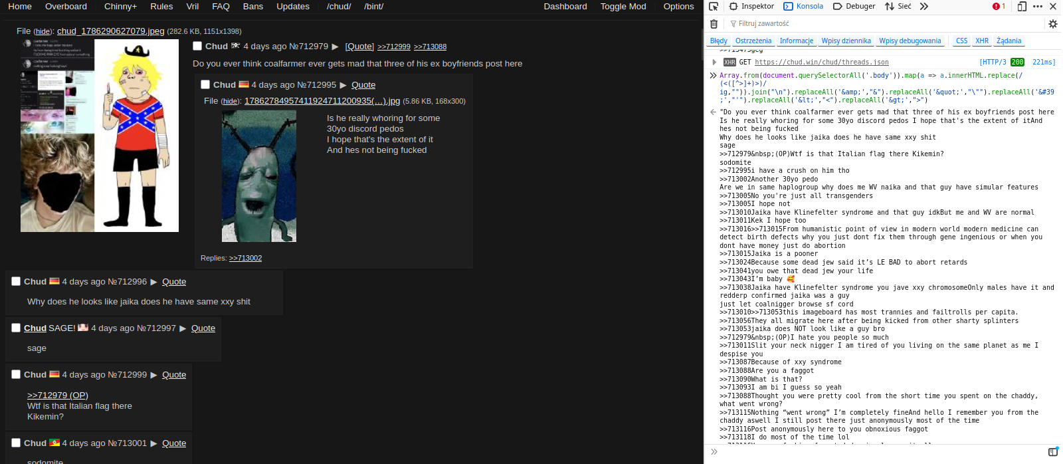Image resolution: width=1063 pixels, height=464 pixels.
Task: Open post menu arrow for post 712995
Action: (x=343, y=85)
